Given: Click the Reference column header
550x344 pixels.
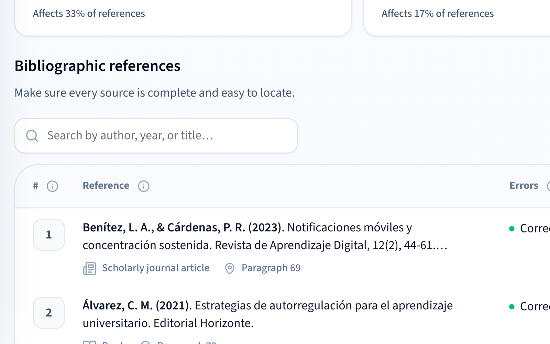Looking at the screenshot, I should pyautogui.click(x=106, y=186).
